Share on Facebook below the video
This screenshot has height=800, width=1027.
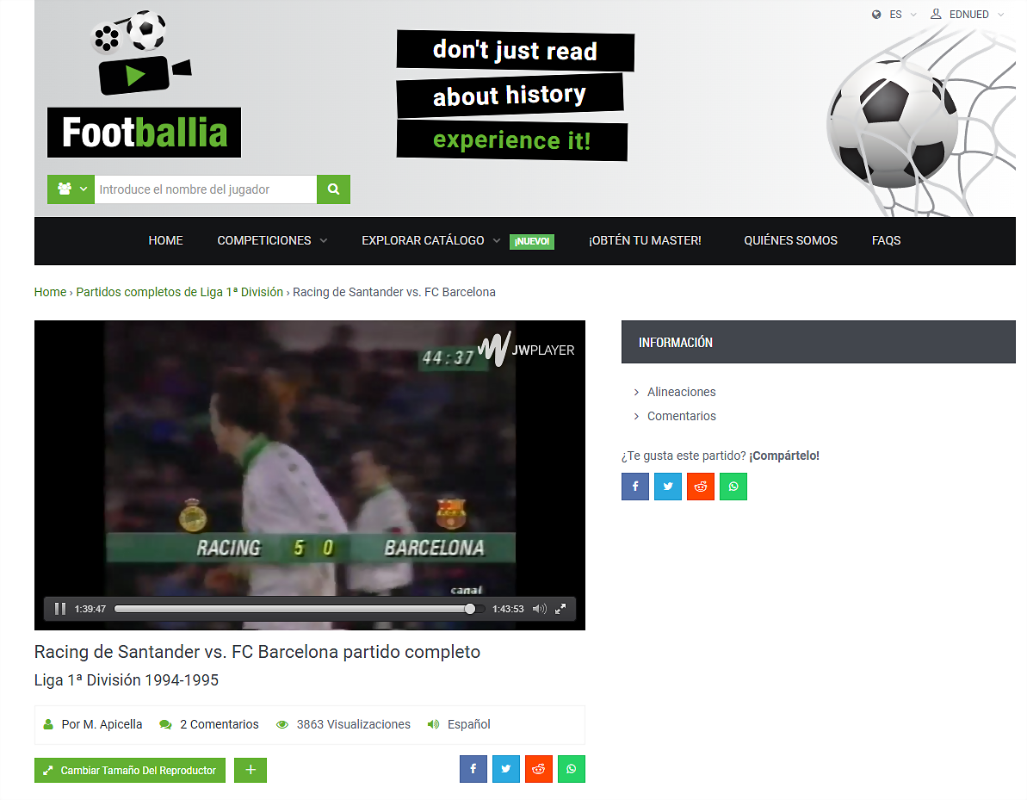tap(473, 769)
